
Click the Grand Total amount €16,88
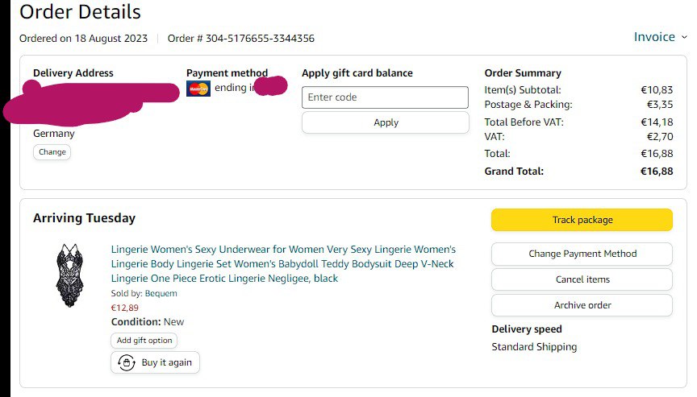(657, 172)
